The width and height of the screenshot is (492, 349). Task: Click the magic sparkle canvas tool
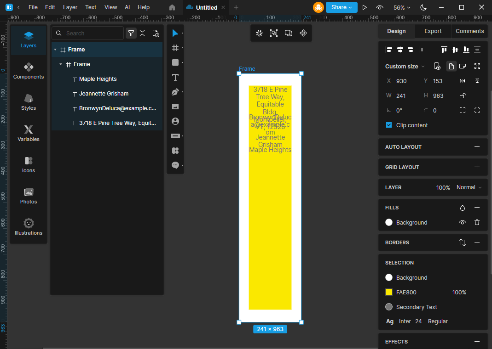[259, 33]
